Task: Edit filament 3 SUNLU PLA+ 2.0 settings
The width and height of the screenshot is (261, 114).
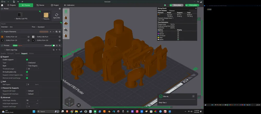Action: pos(28,41)
